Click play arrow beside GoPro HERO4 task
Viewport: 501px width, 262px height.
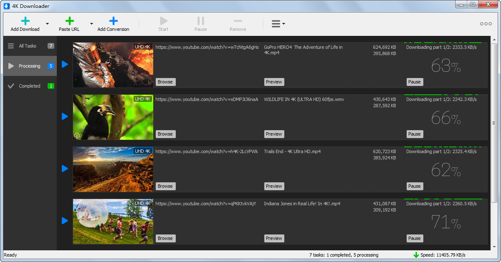pos(65,64)
